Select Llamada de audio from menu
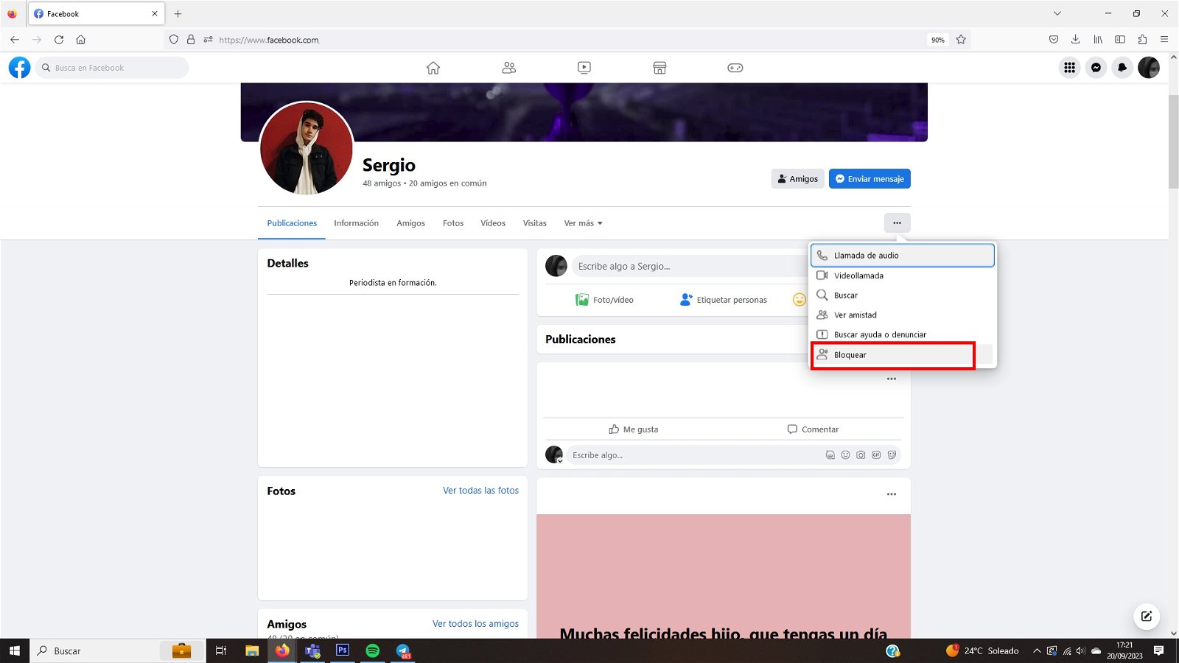The width and height of the screenshot is (1179, 663). 903,256
